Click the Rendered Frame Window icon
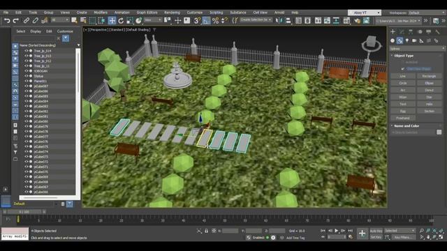Viewport: 447px width, 251px height. tap(366, 20)
